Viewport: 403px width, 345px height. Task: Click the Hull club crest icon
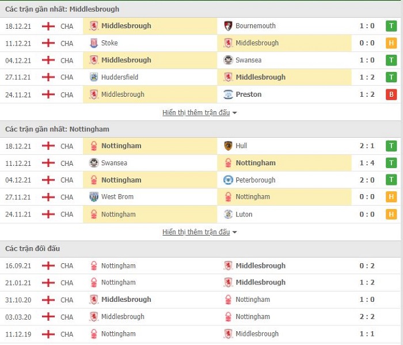click(x=228, y=146)
